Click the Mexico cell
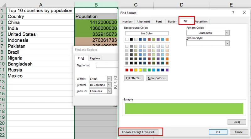Viewport: 251px width, 139px height. pos(41,76)
